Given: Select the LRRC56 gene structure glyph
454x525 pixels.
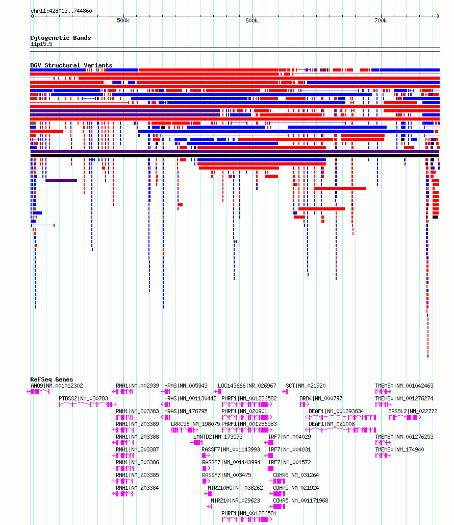Looking at the screenshot, I should (185, 430).
